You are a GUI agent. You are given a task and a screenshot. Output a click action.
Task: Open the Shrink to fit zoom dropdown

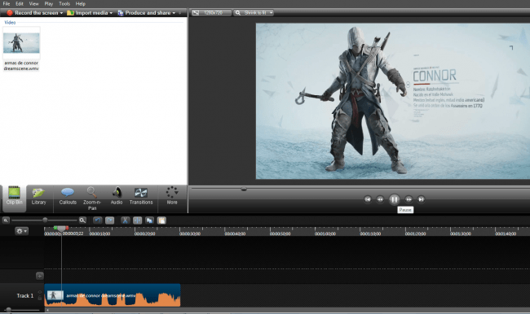click(x=254, y=13)
